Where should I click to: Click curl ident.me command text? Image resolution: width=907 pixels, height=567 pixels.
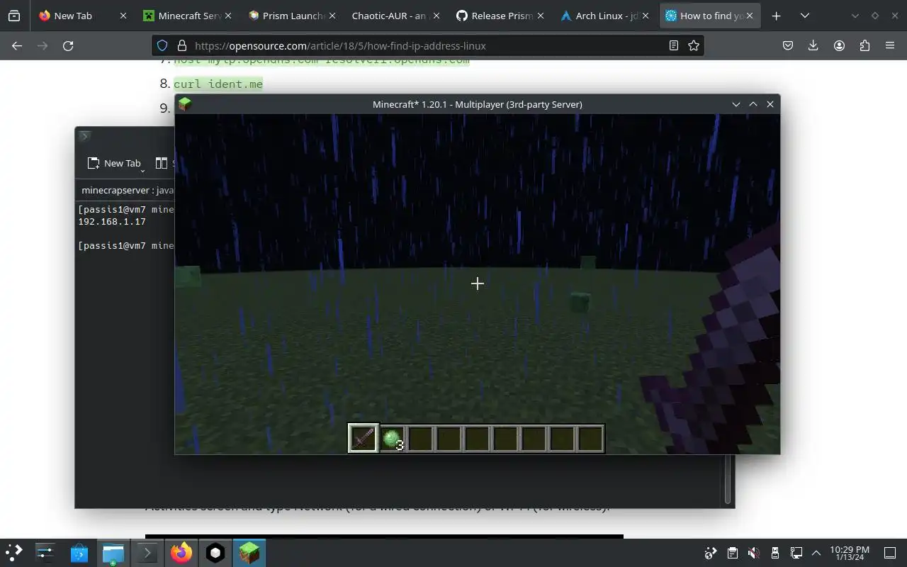coord(218,84)
